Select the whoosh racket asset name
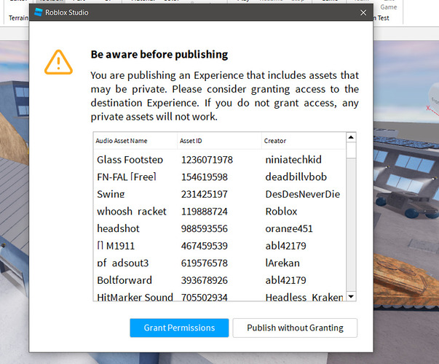 [132, 211]
